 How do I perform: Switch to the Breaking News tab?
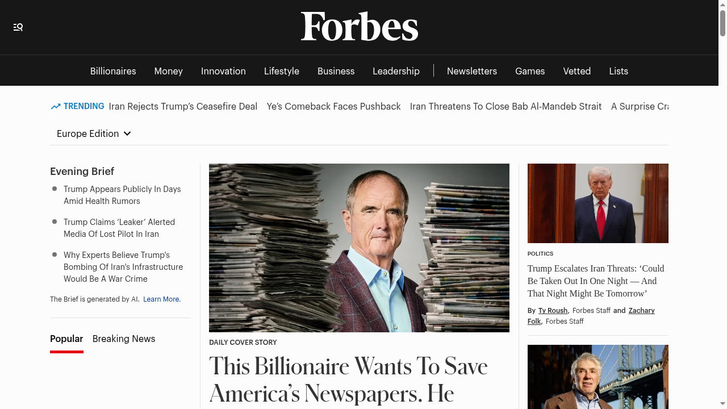pyautogui.click(x=123, y=339)
